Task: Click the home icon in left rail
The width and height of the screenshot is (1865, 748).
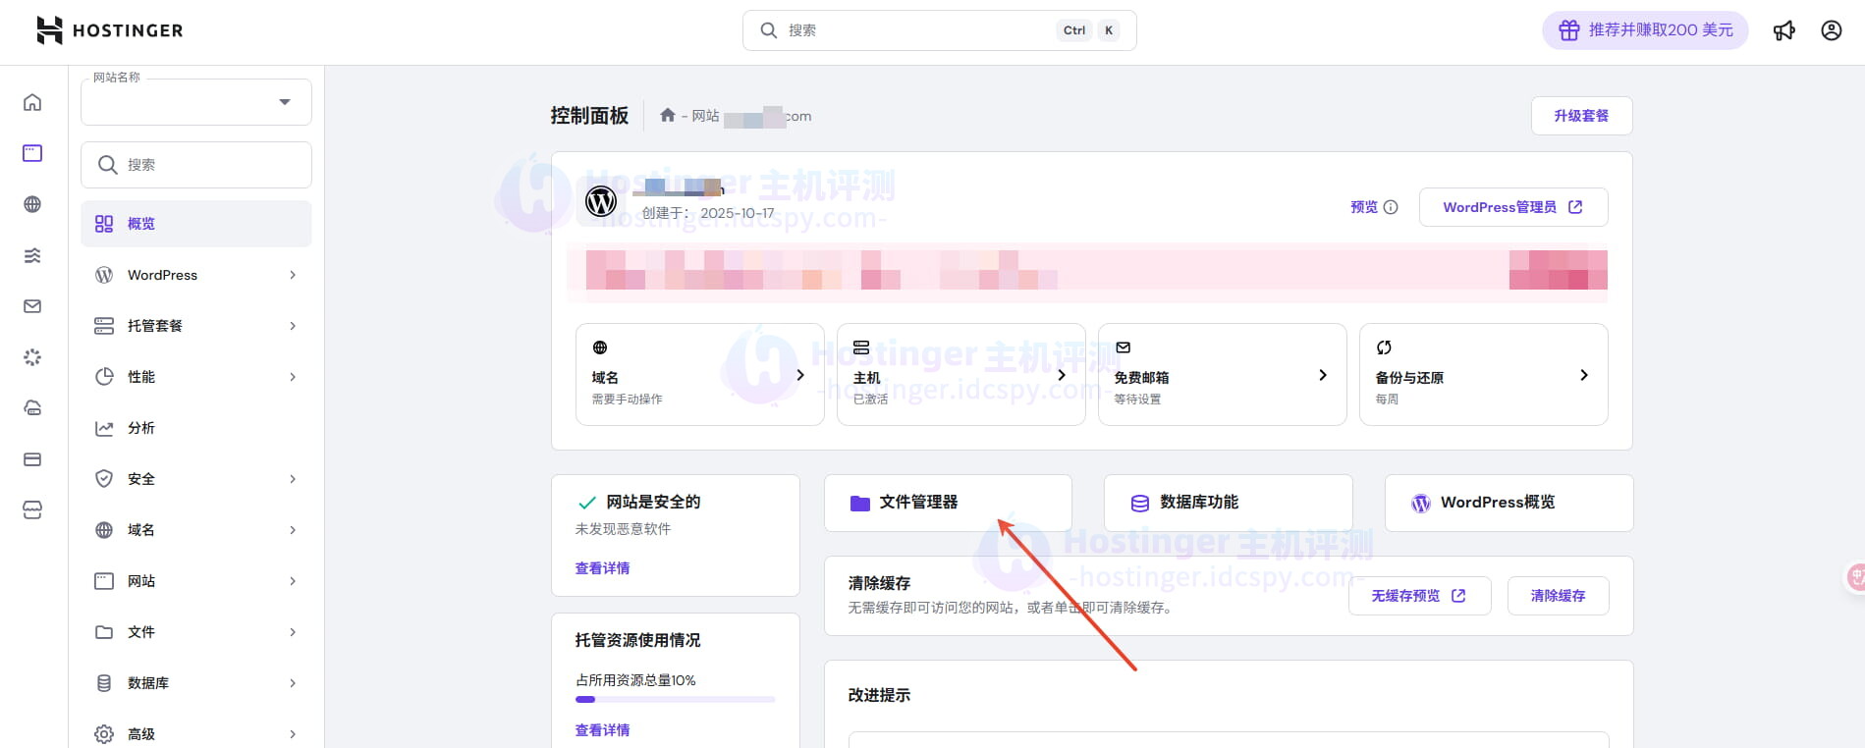Action: 32,102
